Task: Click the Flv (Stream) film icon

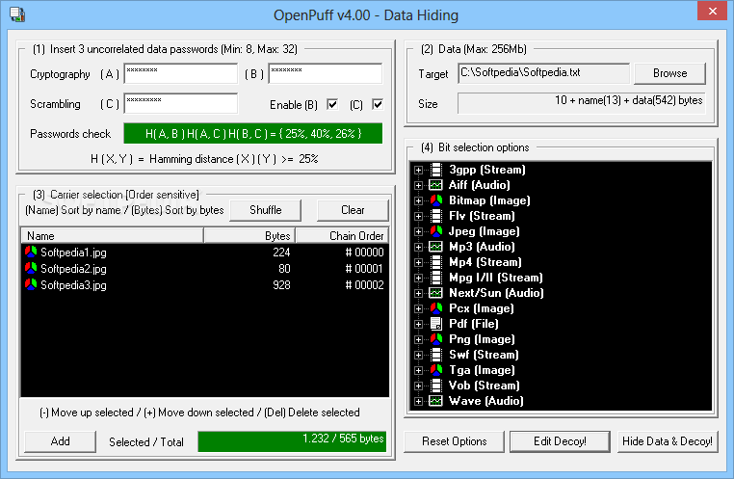Action: click(x=435, y=216)
